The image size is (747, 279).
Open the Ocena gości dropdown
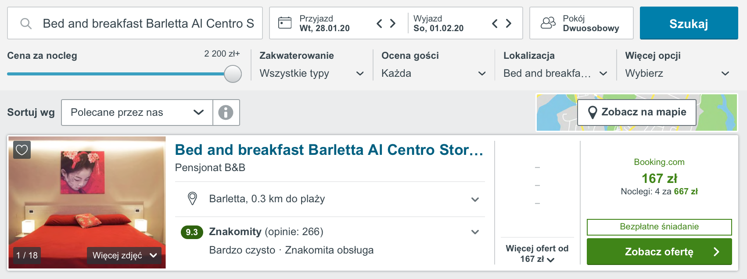[434, 73]
